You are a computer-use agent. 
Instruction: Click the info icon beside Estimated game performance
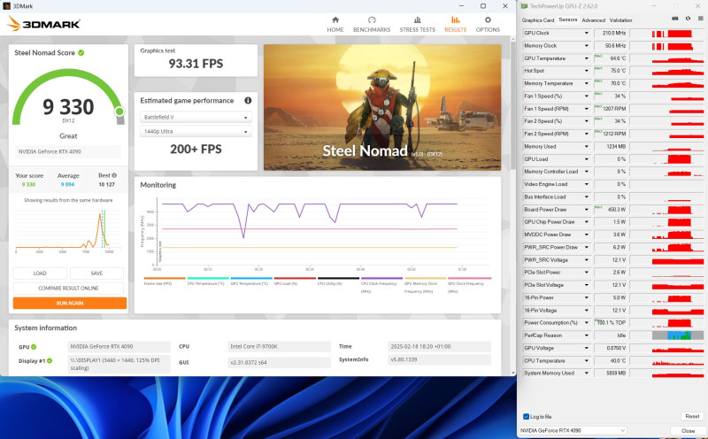(x=248, y=100)
